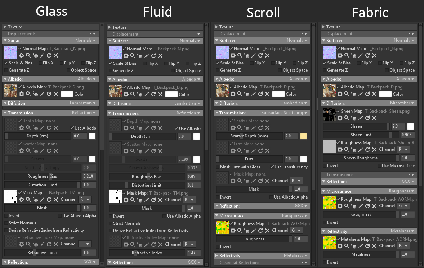Switch to the Scroll material
Screen dimensions: 424x268
(x=263, y=12)
